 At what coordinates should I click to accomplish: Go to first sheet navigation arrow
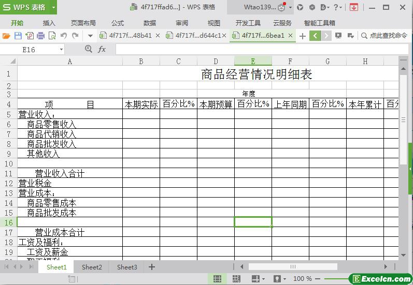7,267
